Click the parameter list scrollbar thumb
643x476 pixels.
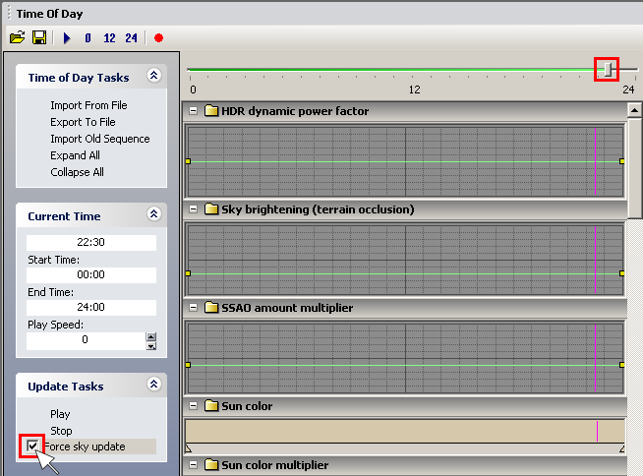click(x=635, y=168)
